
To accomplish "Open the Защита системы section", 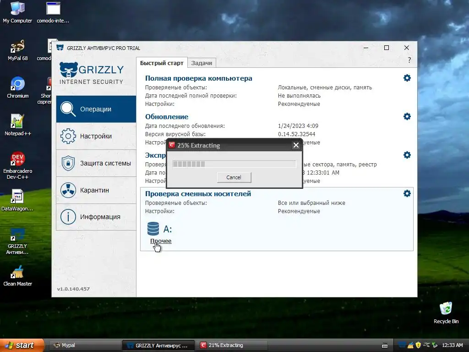I will coord(96,163).
